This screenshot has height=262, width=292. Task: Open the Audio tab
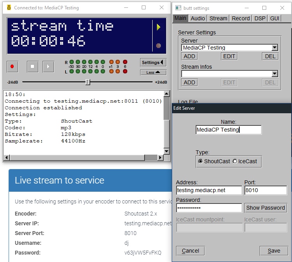pyautogui.click(x=198, y=18)
